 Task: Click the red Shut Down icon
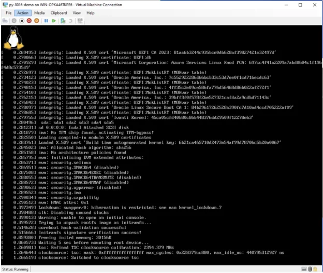pyautogui.click(x=29, y=21)
